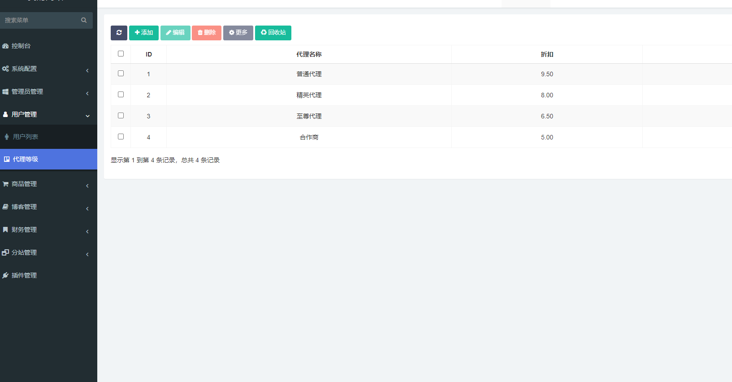
Task: Click the magnifier icon in menu search
Action: point(84,20)
